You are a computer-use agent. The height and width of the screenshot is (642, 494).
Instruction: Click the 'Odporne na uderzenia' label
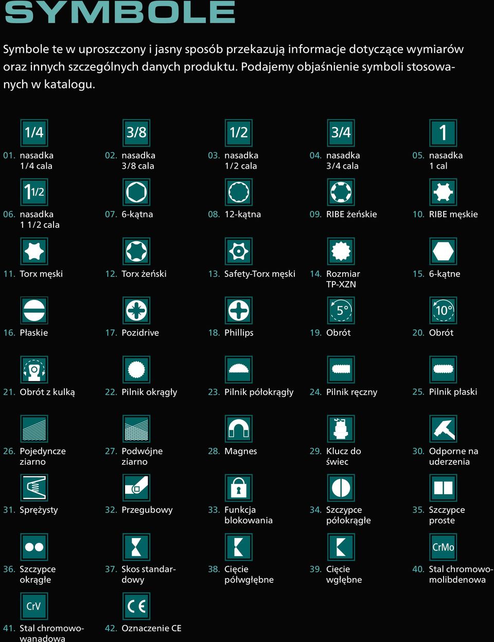(x=453, y=456)
